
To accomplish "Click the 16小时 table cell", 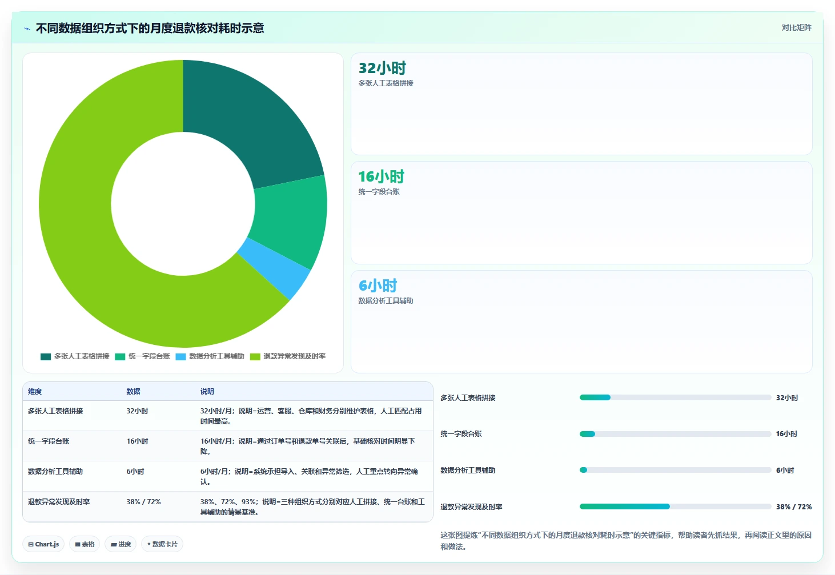I will coord(137,441).
